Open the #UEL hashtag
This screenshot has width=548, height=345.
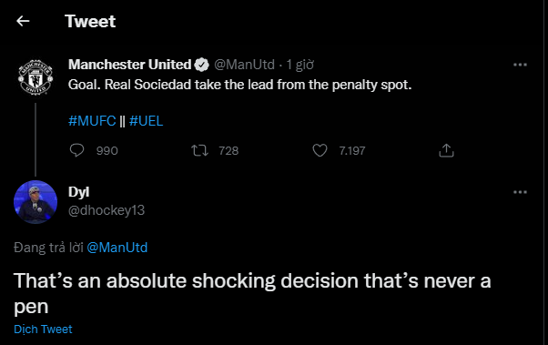pos(146,121)
